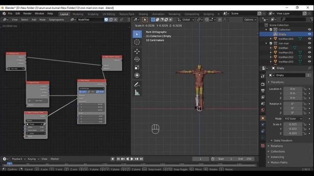The width and height of the screenshot is (314, 176).
Task: Open the Tool properties tab
Action: (x=263, y=76)
